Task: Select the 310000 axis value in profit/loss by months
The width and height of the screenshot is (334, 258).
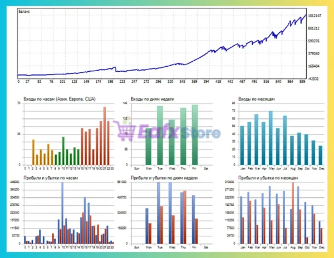Action: coord(229,182)
